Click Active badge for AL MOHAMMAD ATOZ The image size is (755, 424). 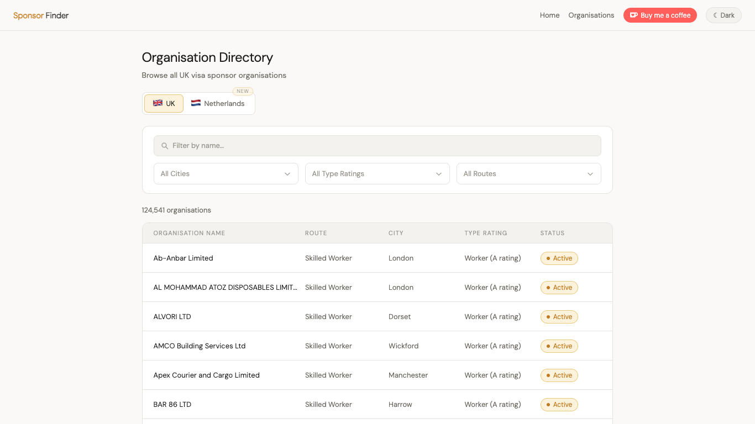coord(559,288)
